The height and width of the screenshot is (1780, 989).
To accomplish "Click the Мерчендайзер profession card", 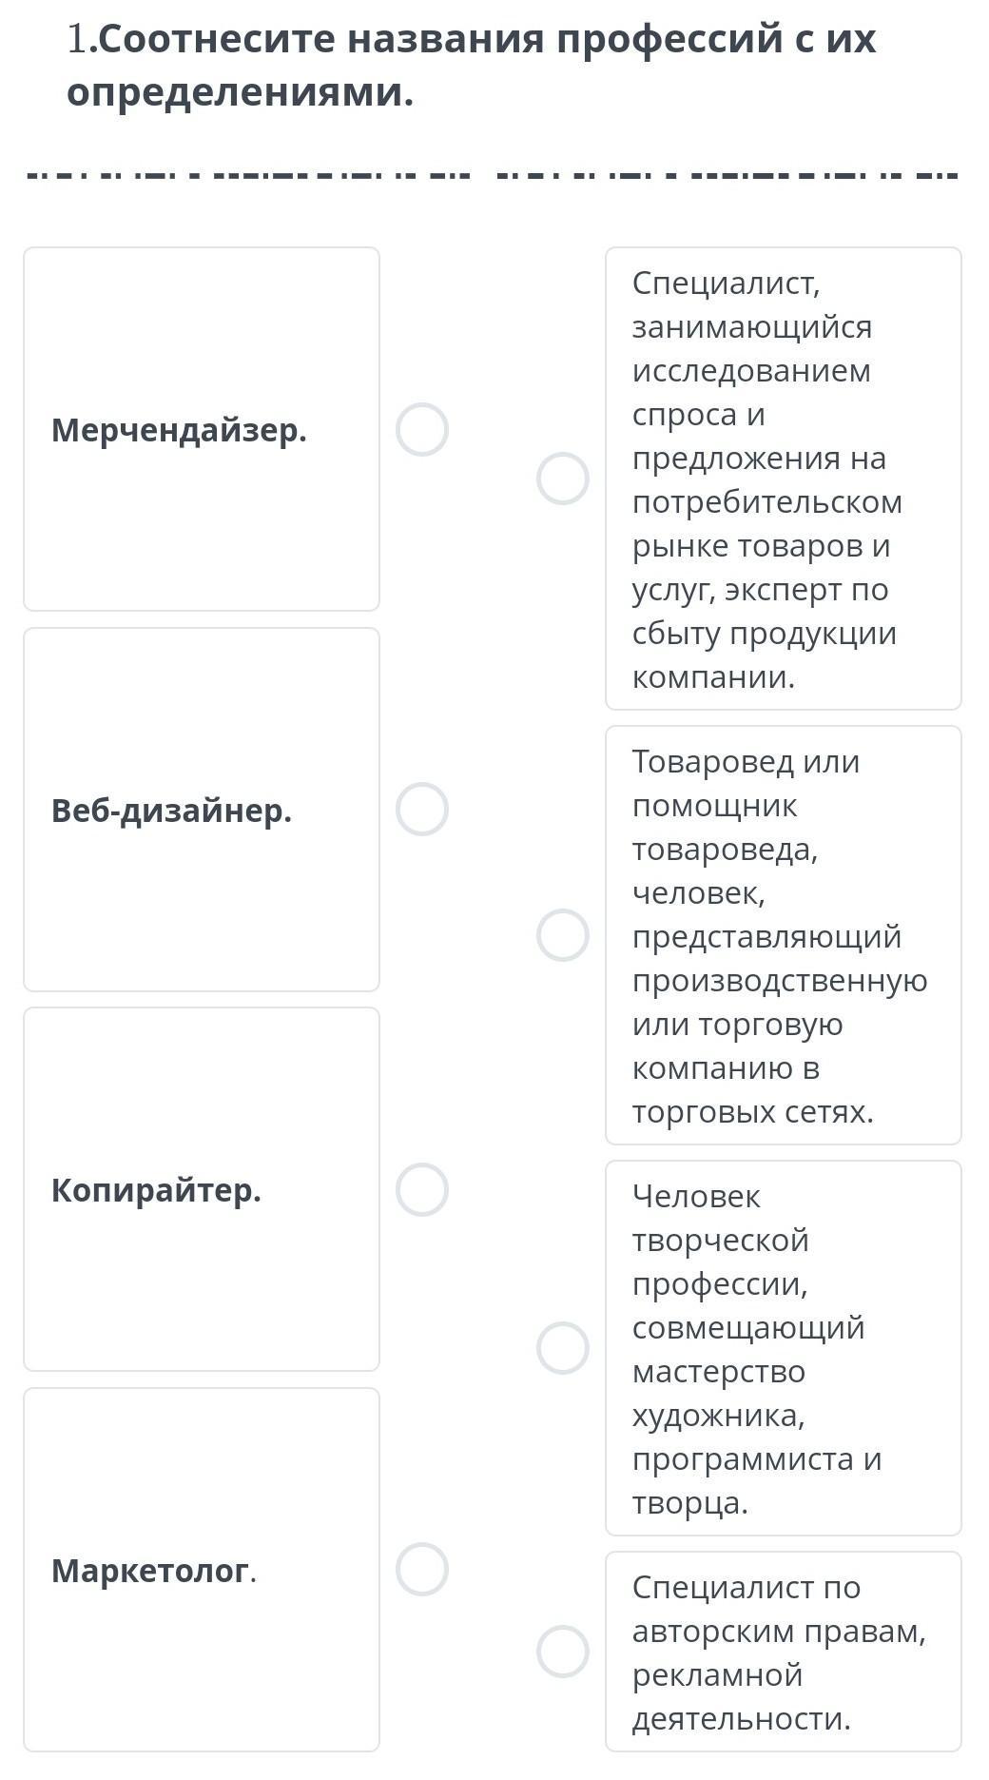I will [202, 429].
